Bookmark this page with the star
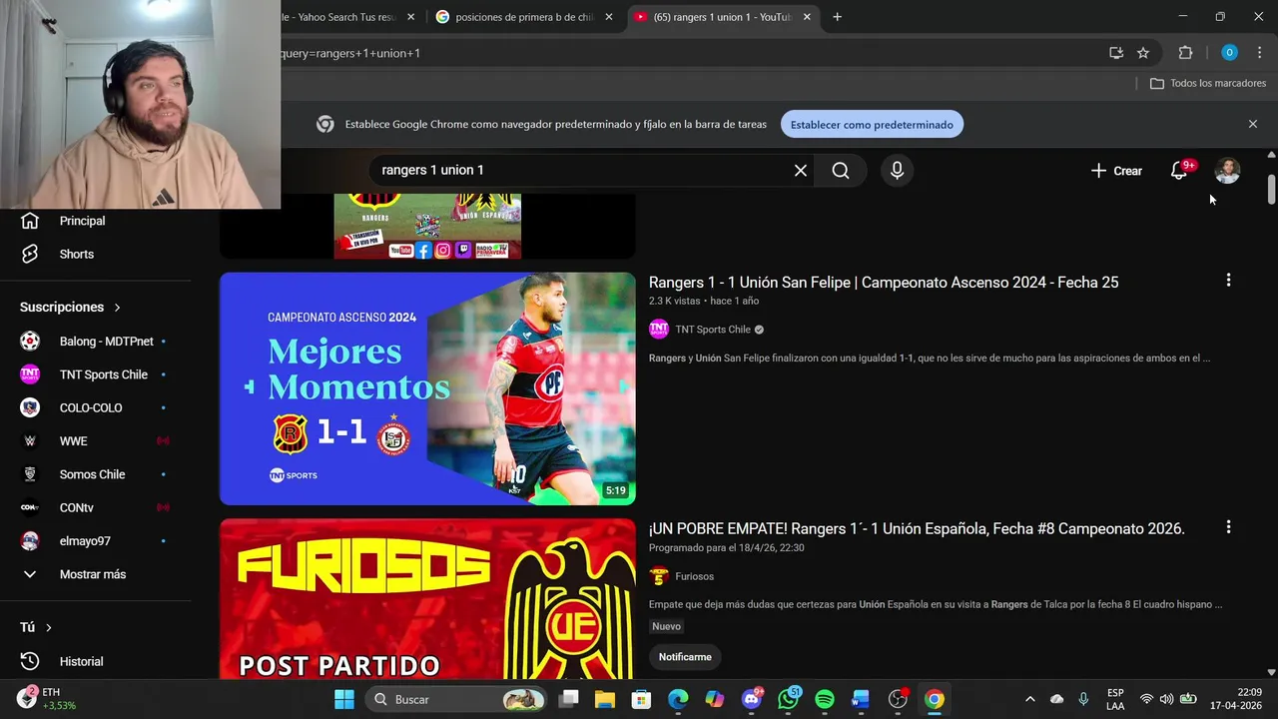Image resolution: width=1278 pixels, height=719 pixels. [1143, 53]
